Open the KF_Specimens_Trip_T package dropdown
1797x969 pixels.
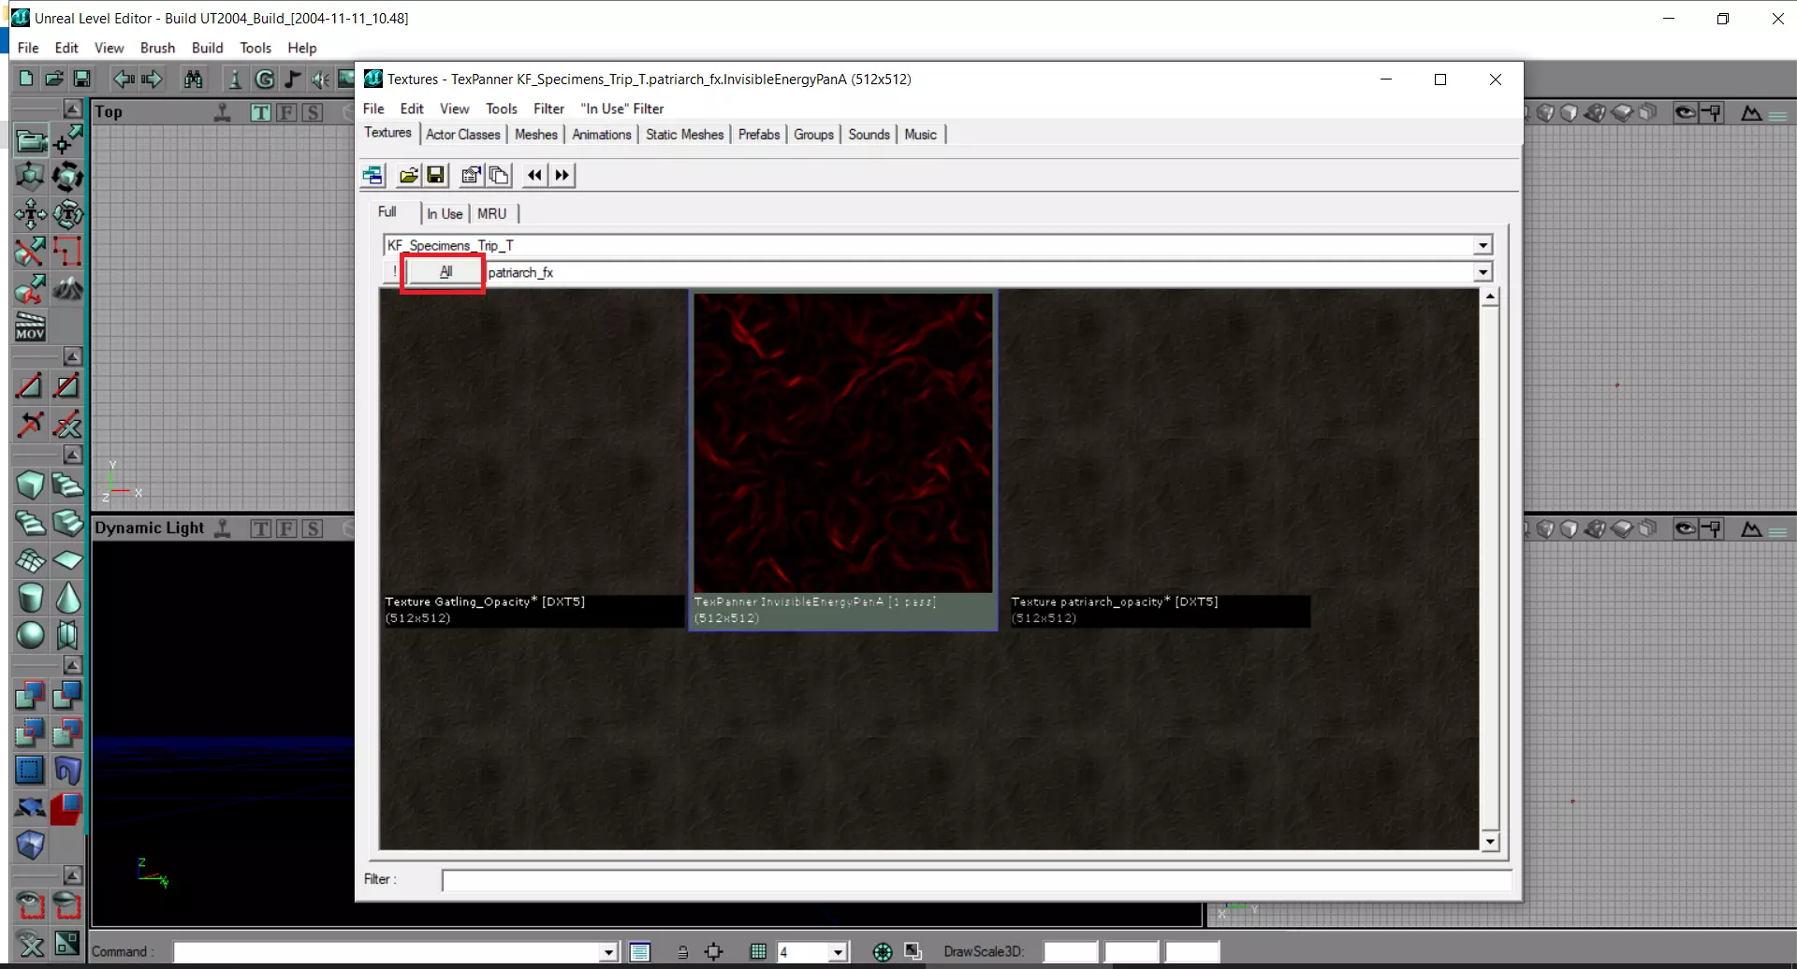coord(1483,245)
